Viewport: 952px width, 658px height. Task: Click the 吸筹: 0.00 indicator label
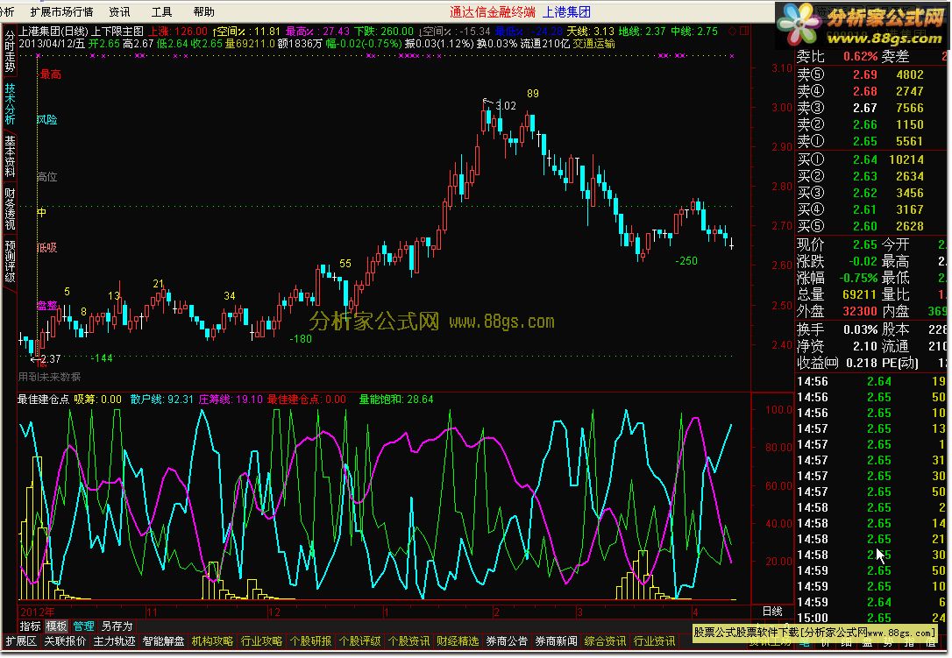click(x=98, y=400)
